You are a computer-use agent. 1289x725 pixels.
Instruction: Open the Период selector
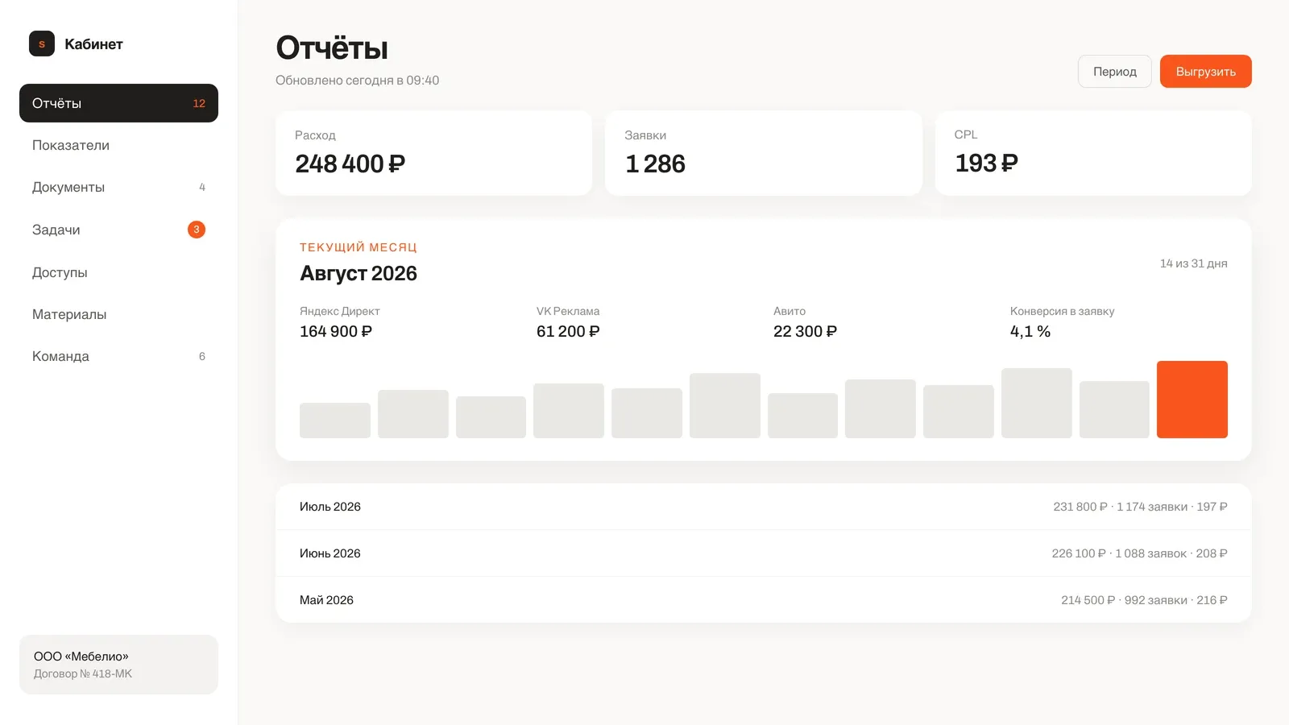coord(1115,72)
